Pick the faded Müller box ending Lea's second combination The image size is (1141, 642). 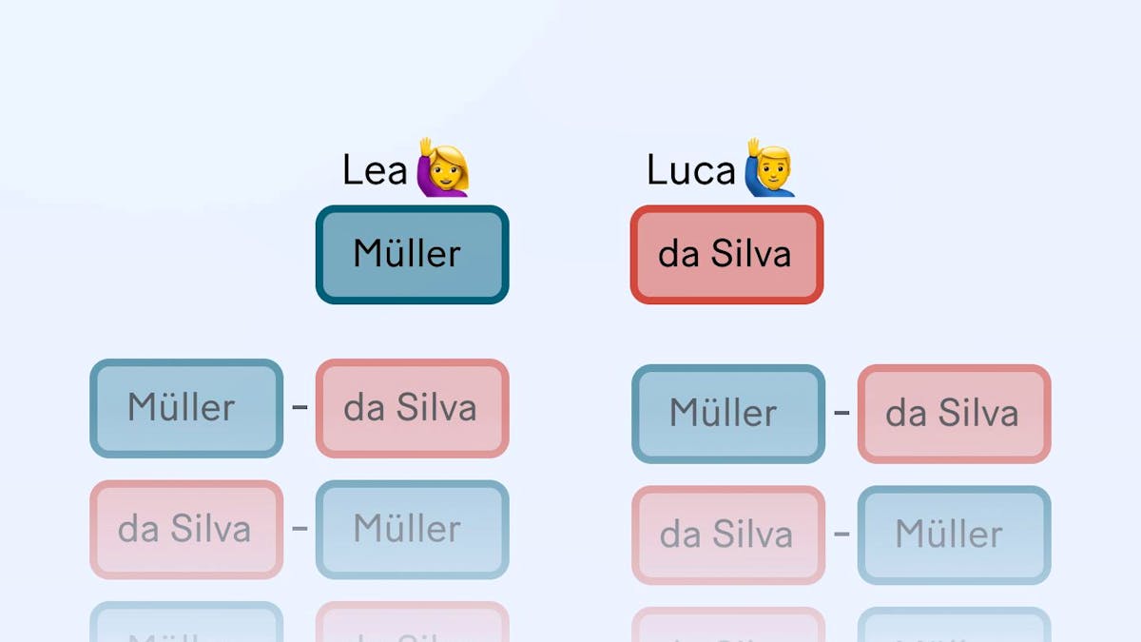413,529
